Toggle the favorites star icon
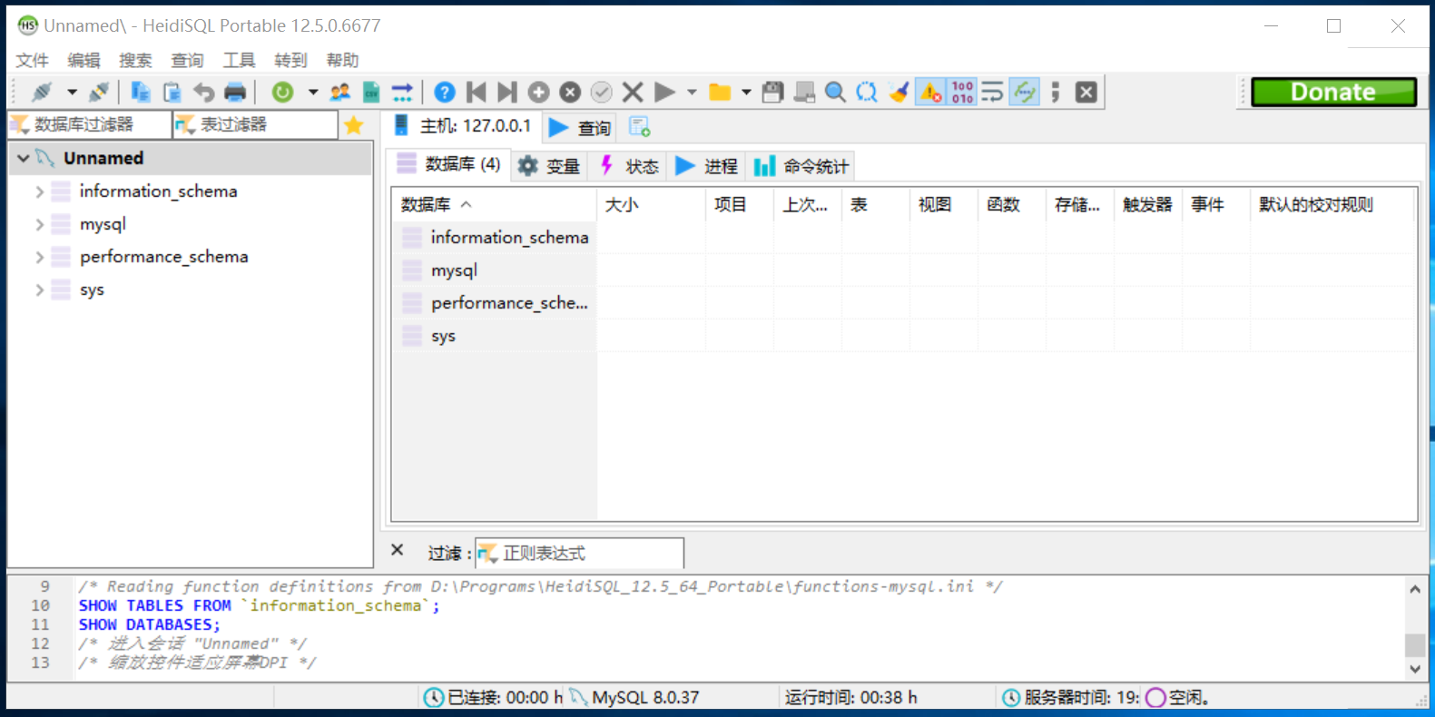Viewport: 1435px width, 717px height. 354,124
